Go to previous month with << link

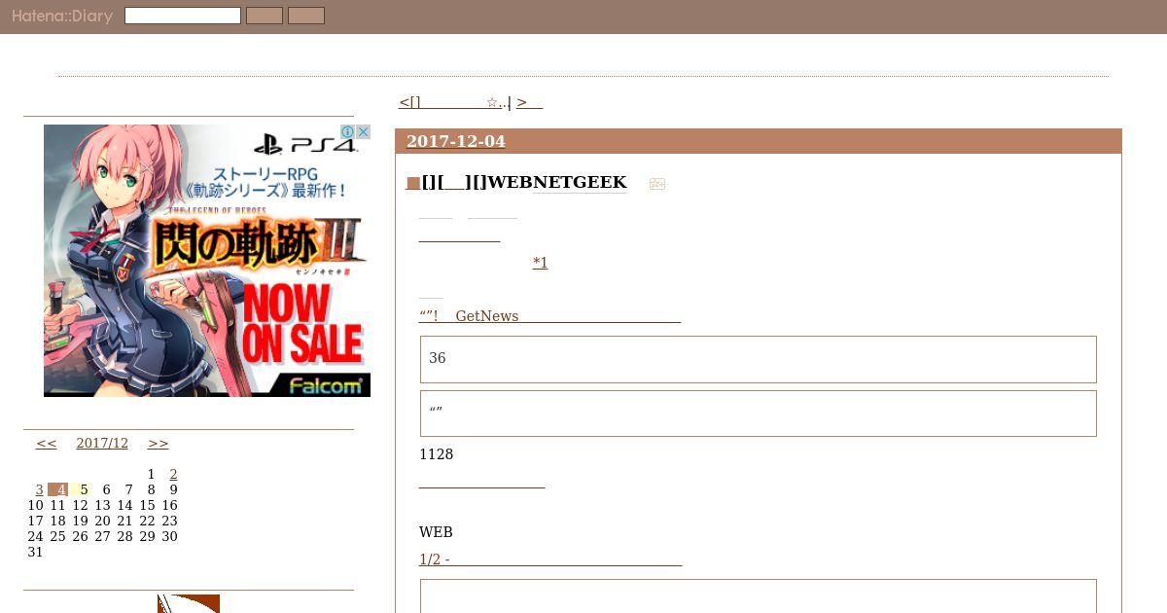(47, 443)
